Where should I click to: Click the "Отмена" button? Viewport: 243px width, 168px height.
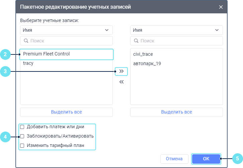[x=174, y=159]
